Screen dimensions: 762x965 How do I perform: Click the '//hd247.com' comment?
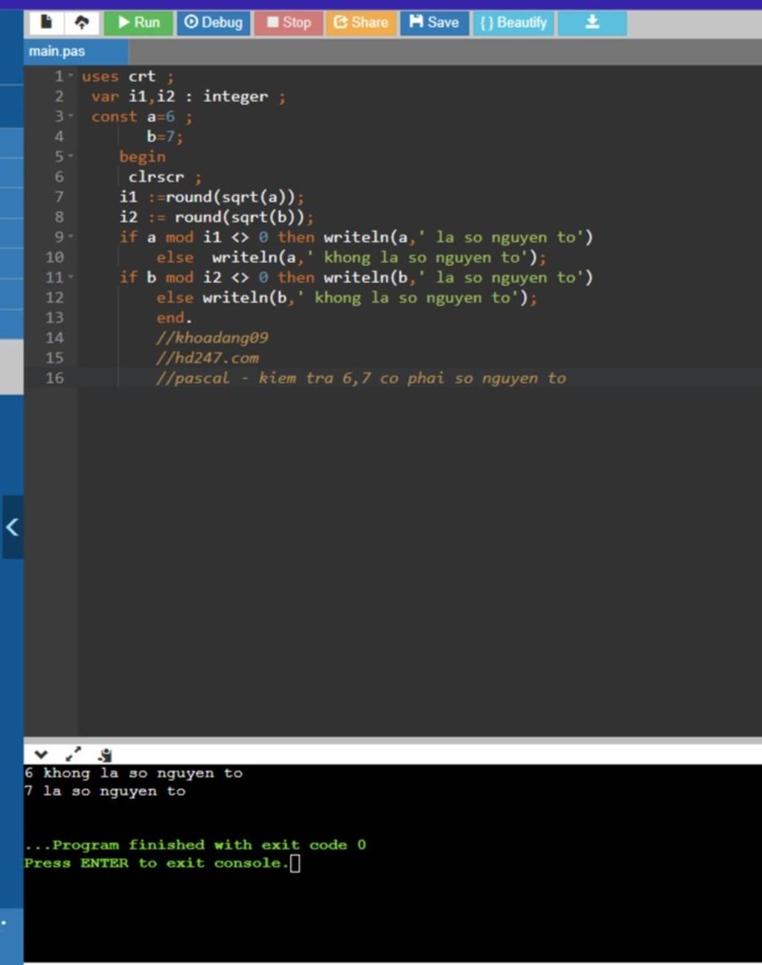[x=208, y=358]
